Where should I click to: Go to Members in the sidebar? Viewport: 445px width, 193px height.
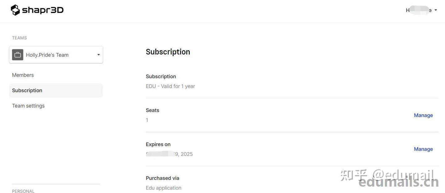click(x=23, y=75)
